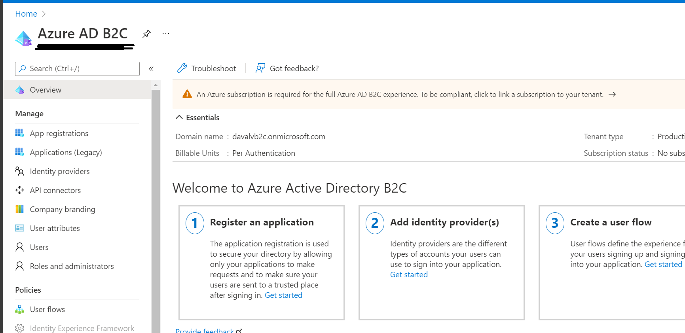
Task: Click the Applications (Legacy) icon
Action: coord(19,152)
